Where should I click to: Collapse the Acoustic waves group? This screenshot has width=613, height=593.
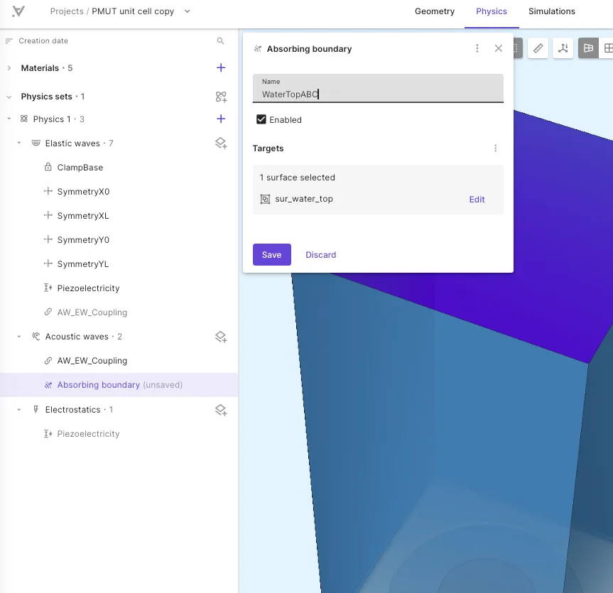tap(18, 337)
